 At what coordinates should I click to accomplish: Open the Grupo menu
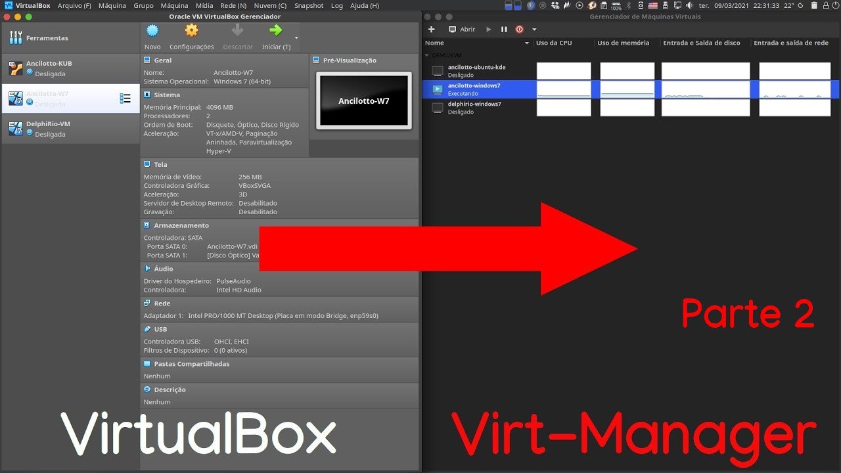(143, 5)
